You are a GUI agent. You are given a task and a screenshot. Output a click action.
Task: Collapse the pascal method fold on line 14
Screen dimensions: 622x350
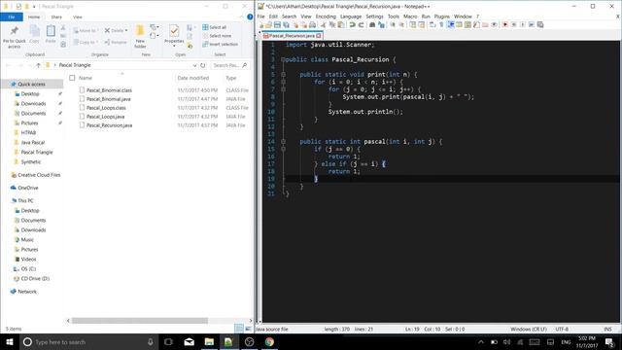[283, 141]
